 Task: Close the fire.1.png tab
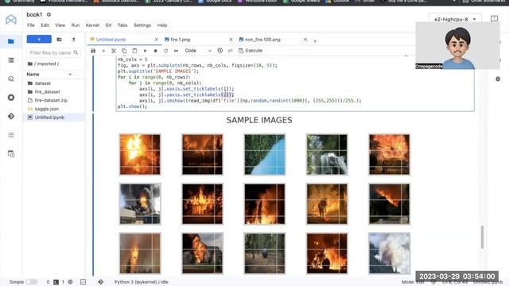point(231,40)
